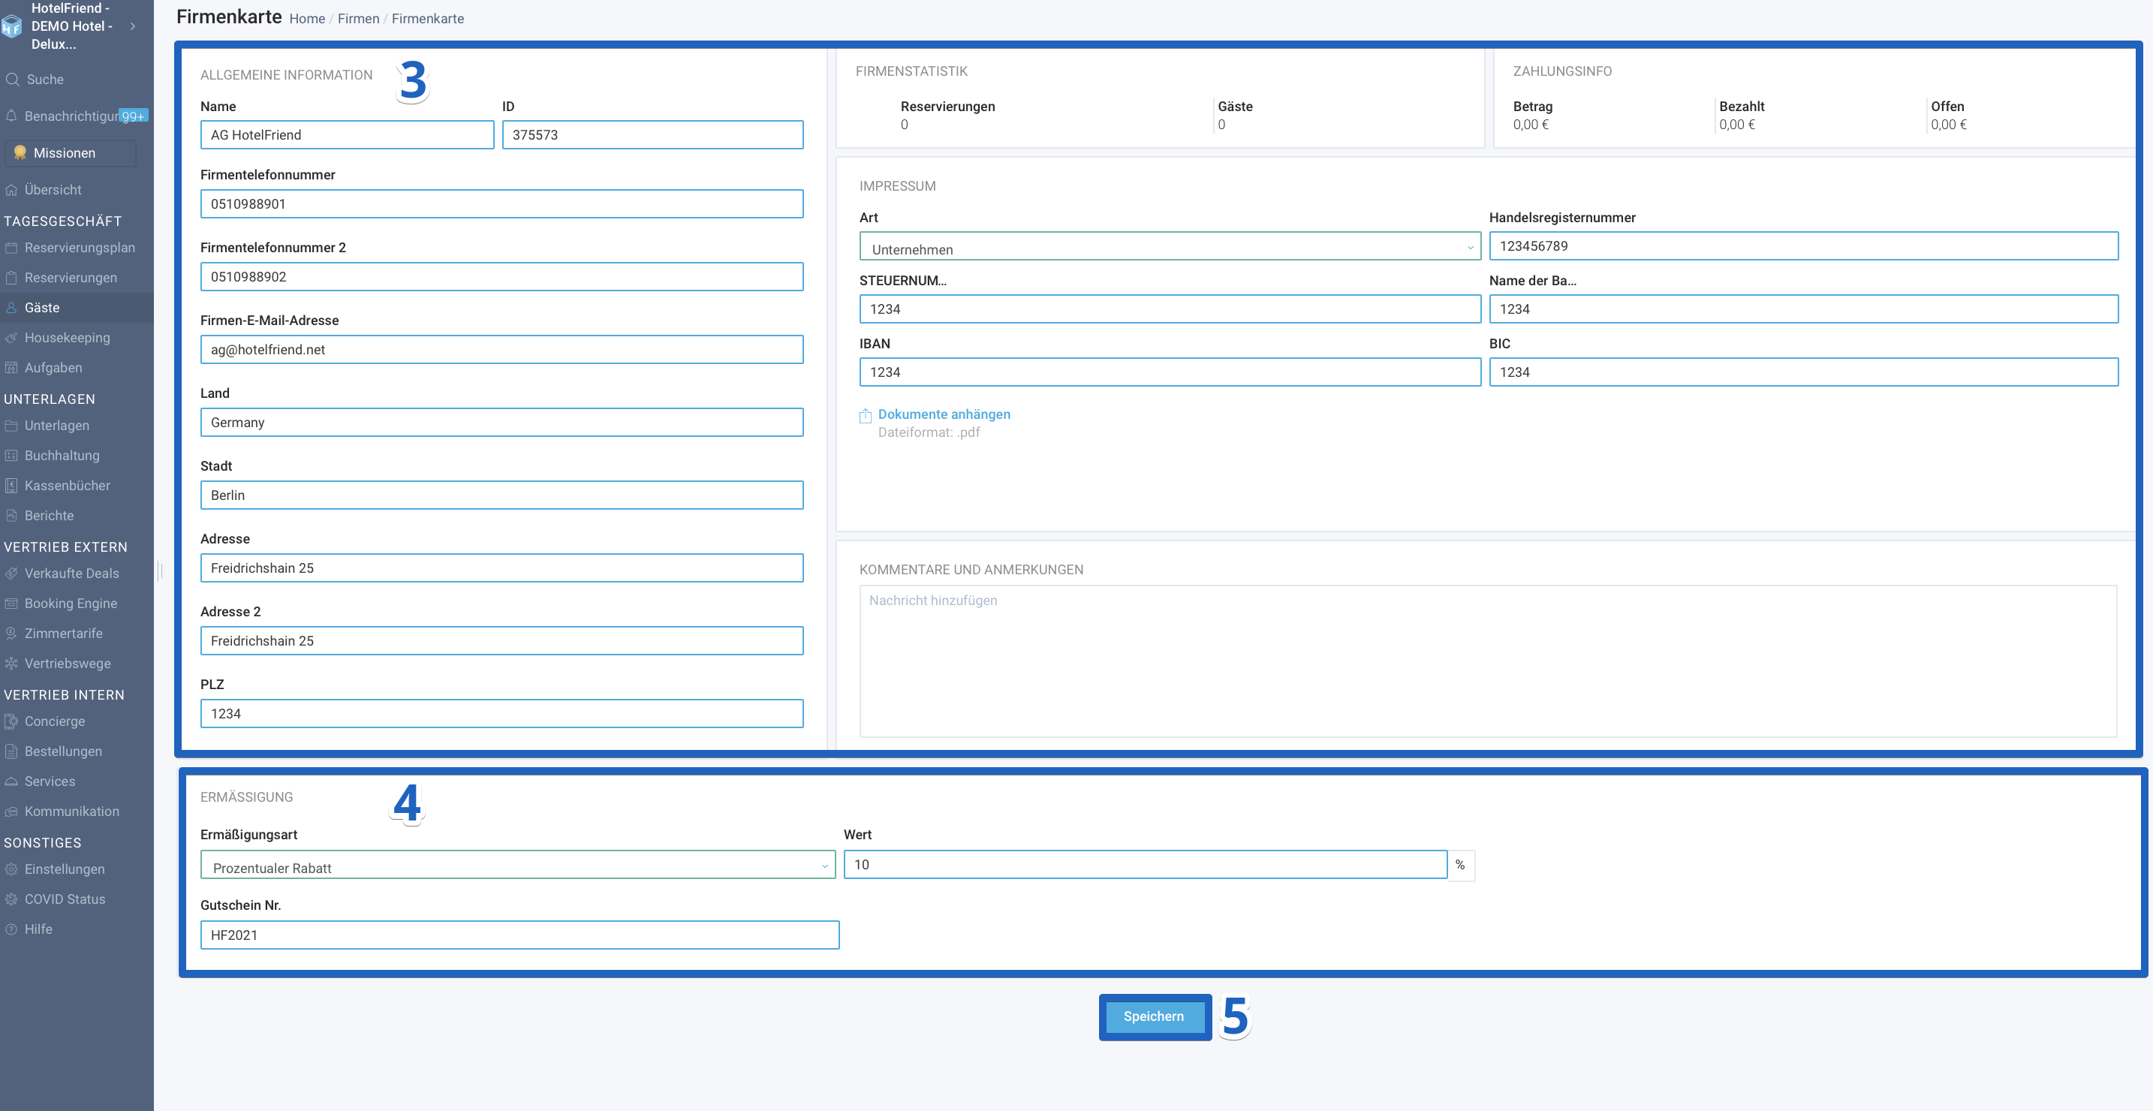This screenshot has height=1111, width=2153.
Task: Click the Vertriebswege channels icon
Action: (x=12, y=664)
